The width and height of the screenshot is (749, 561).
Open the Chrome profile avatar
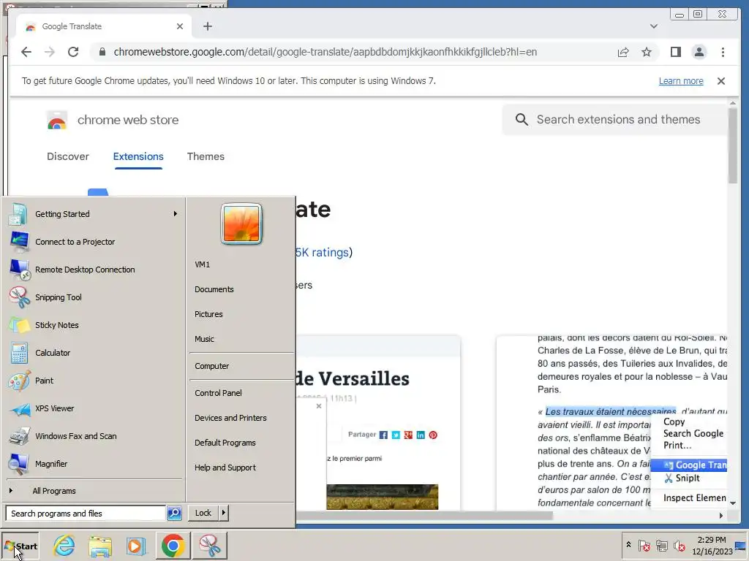click(699, 52)
